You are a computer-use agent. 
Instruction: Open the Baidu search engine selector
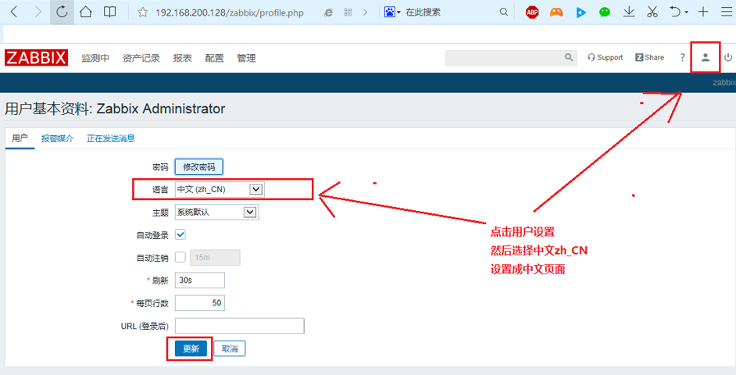392,12
